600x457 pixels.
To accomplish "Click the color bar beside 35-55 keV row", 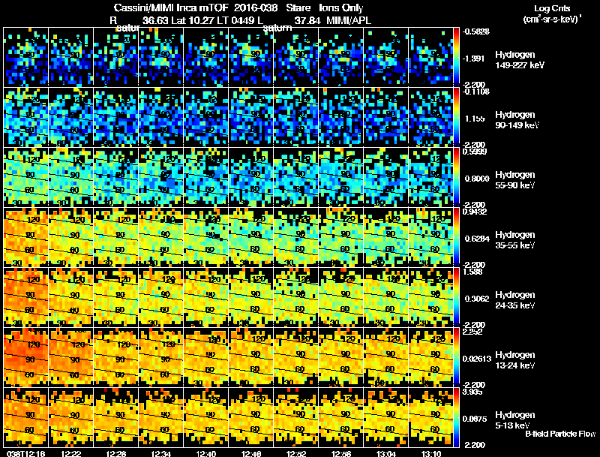I will 456,237.
